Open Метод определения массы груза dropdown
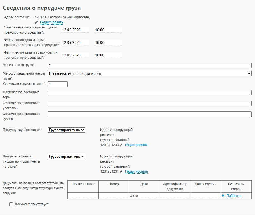 (x=149, y=73)
